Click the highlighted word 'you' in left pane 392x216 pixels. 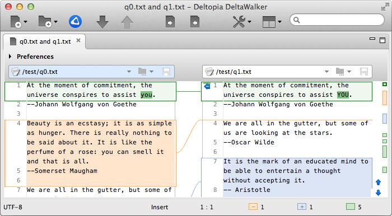(x=146, y=95)
